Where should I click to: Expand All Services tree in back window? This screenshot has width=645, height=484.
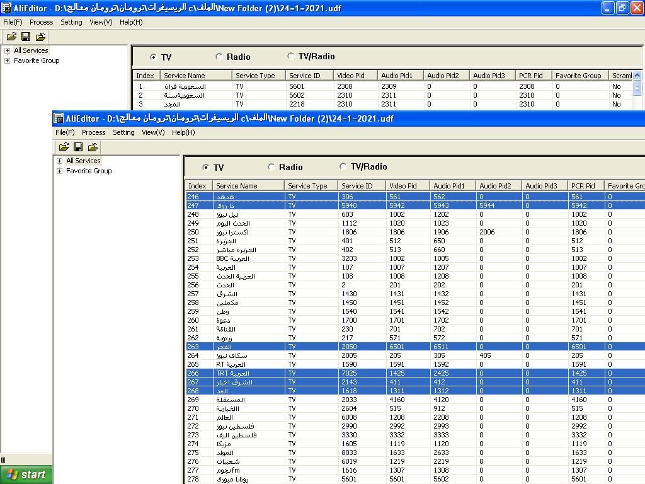coord(7,50)
